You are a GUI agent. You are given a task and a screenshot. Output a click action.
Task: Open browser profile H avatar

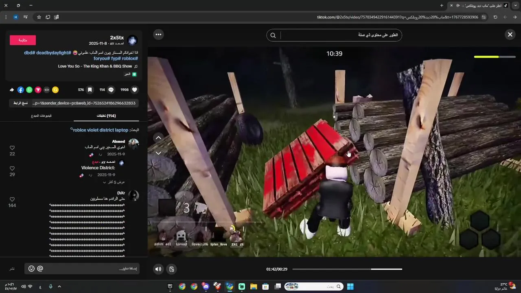(x=15, y=17)
